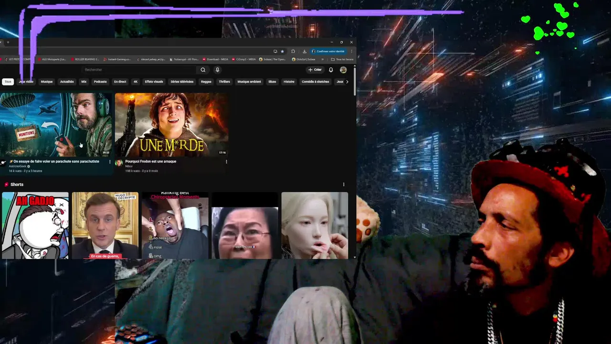
Task: Select the Séries télévisées filter chip
Action: tap(182, 82)
